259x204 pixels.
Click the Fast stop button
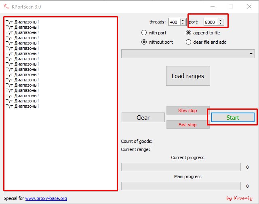coord(187,125)
